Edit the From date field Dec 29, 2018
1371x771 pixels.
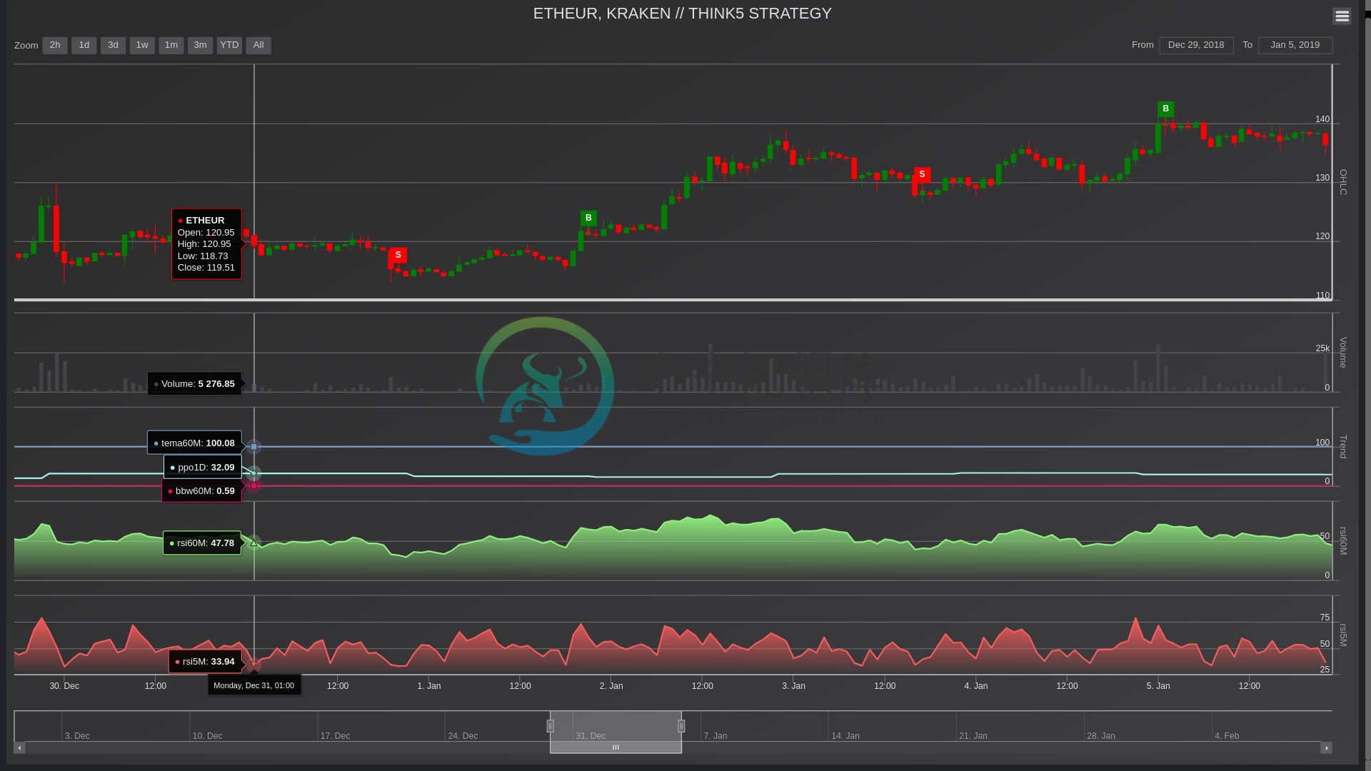(1196, 45)
